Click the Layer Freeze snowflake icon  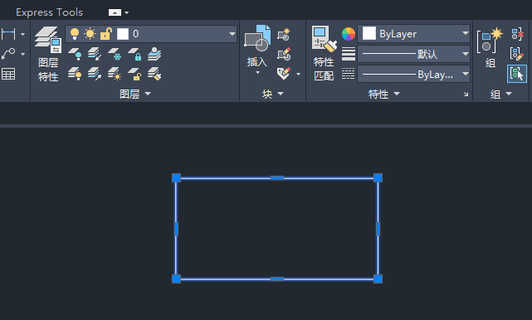(115, 54)
